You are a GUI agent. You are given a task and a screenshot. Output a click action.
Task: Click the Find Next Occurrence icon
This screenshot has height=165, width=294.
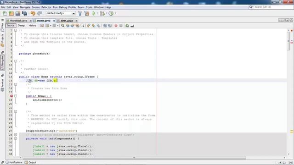pyautogui.click(x=73, y=26)
